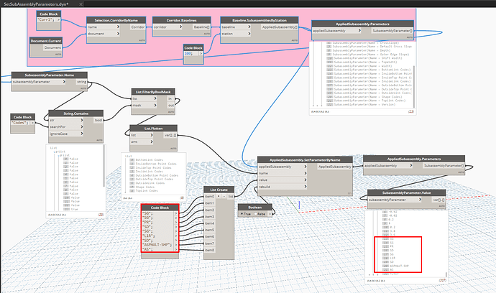This screenshot has width=496, height=293.
Task: Add an item port using List Create plus button
Action: coord(219,196)
